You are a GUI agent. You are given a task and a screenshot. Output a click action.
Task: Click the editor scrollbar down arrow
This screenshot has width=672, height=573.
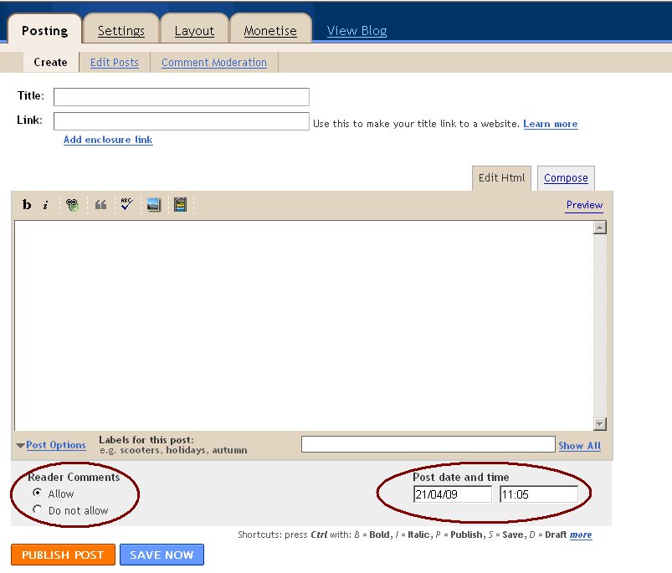tap(599, 424)
